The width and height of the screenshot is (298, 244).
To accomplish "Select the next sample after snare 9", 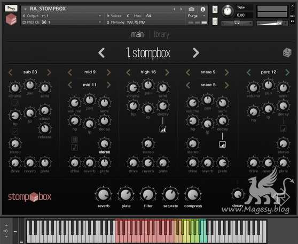I will (226, 72).
